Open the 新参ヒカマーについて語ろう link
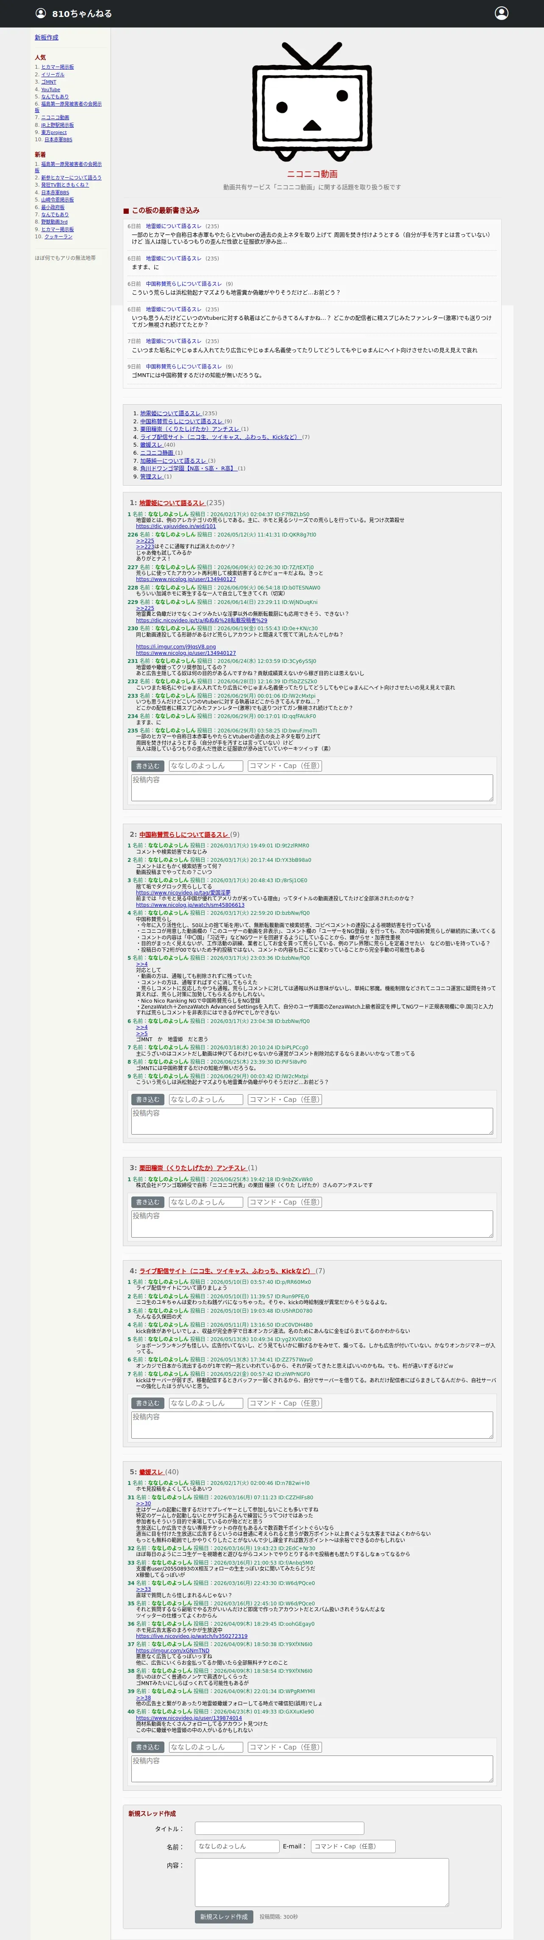 tap(72, 178)
